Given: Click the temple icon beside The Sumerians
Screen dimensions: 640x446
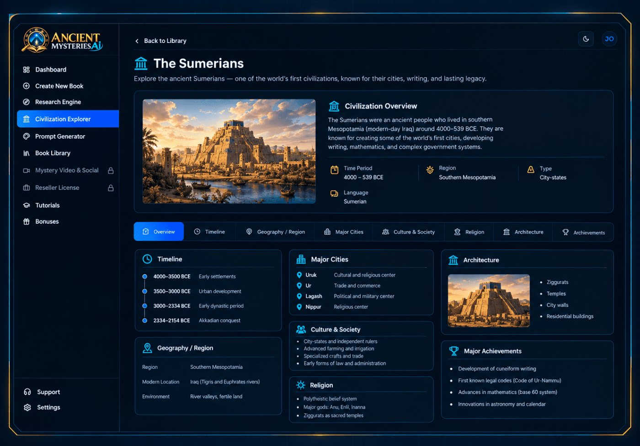Looking at the screenshot, I should (141, 63).
